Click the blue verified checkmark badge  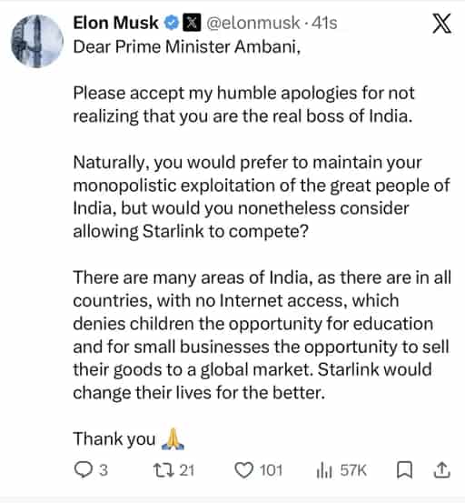(x=172, y=23)
